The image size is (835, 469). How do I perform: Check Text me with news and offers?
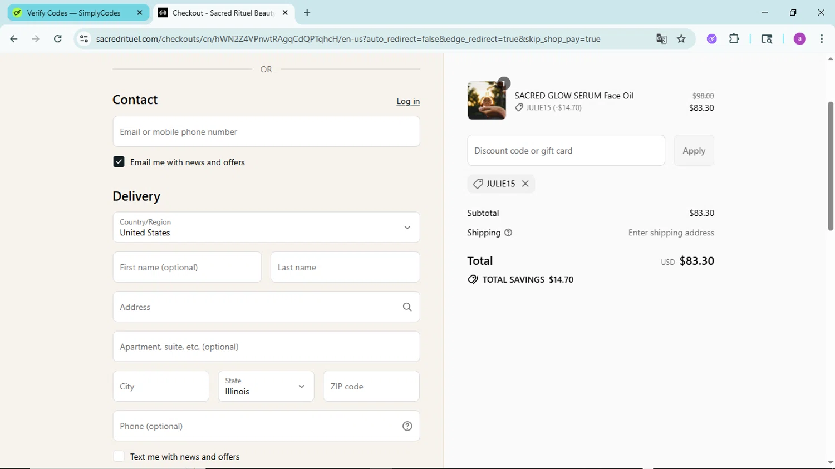119,456
